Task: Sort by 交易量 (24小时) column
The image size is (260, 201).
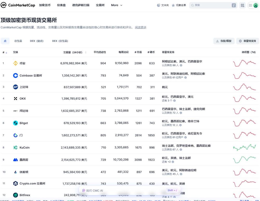Action: (75, 52)
